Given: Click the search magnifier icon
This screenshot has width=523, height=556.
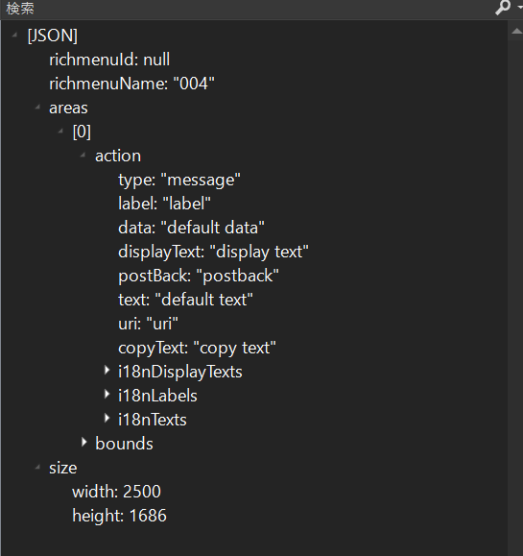Looking at the screenshot, I should pyautogui.click(x=503, y=8).
